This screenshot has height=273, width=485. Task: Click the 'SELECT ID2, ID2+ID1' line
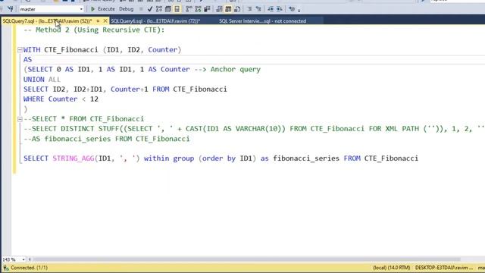click(125, 89)
